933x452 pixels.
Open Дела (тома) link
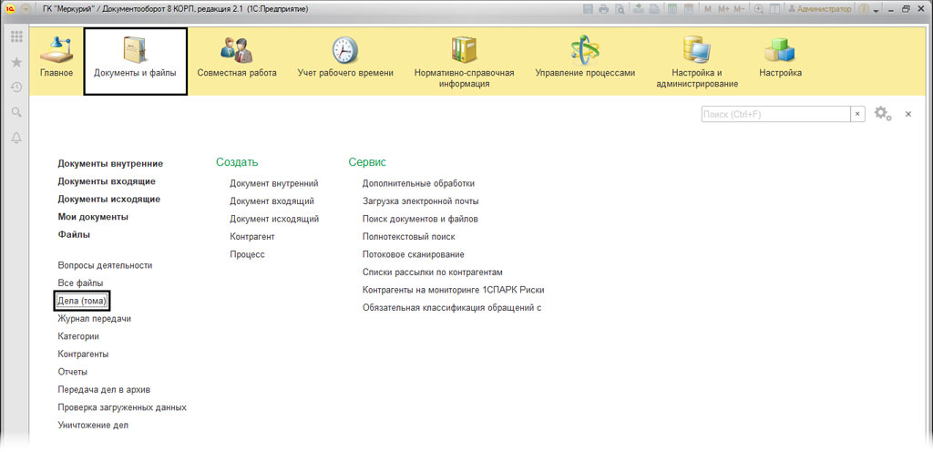[82, 301]
